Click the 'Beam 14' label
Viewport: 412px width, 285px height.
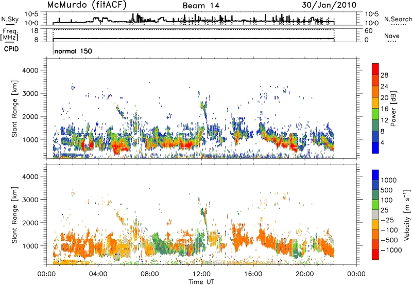click(201, 6)
